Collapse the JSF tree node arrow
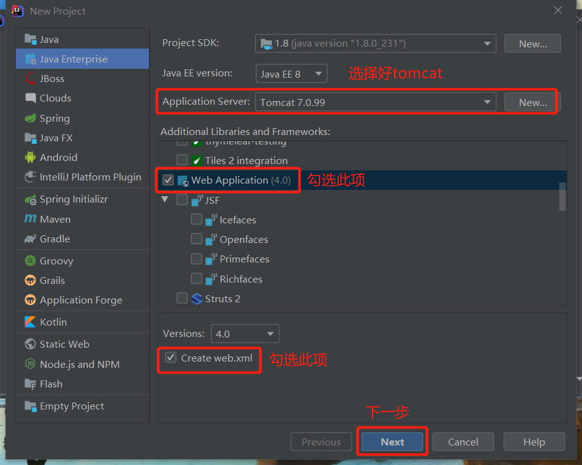 point(165,199)
